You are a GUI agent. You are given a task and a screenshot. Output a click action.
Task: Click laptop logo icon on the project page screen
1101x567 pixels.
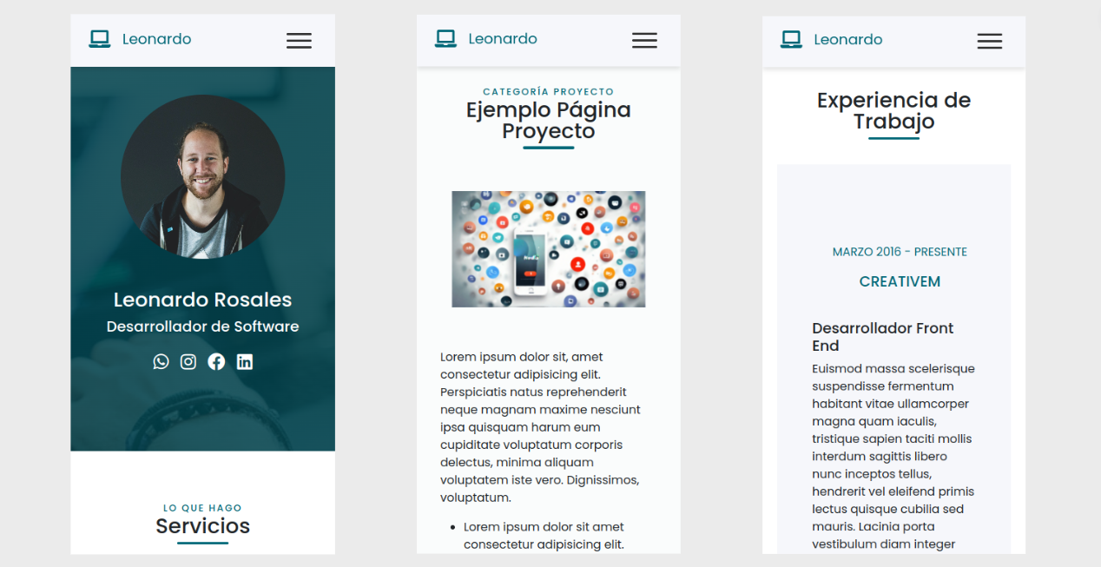click(x=445, y=39)
